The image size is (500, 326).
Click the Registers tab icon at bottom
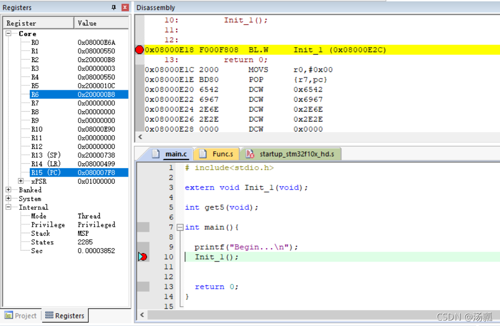click(49, 316)
